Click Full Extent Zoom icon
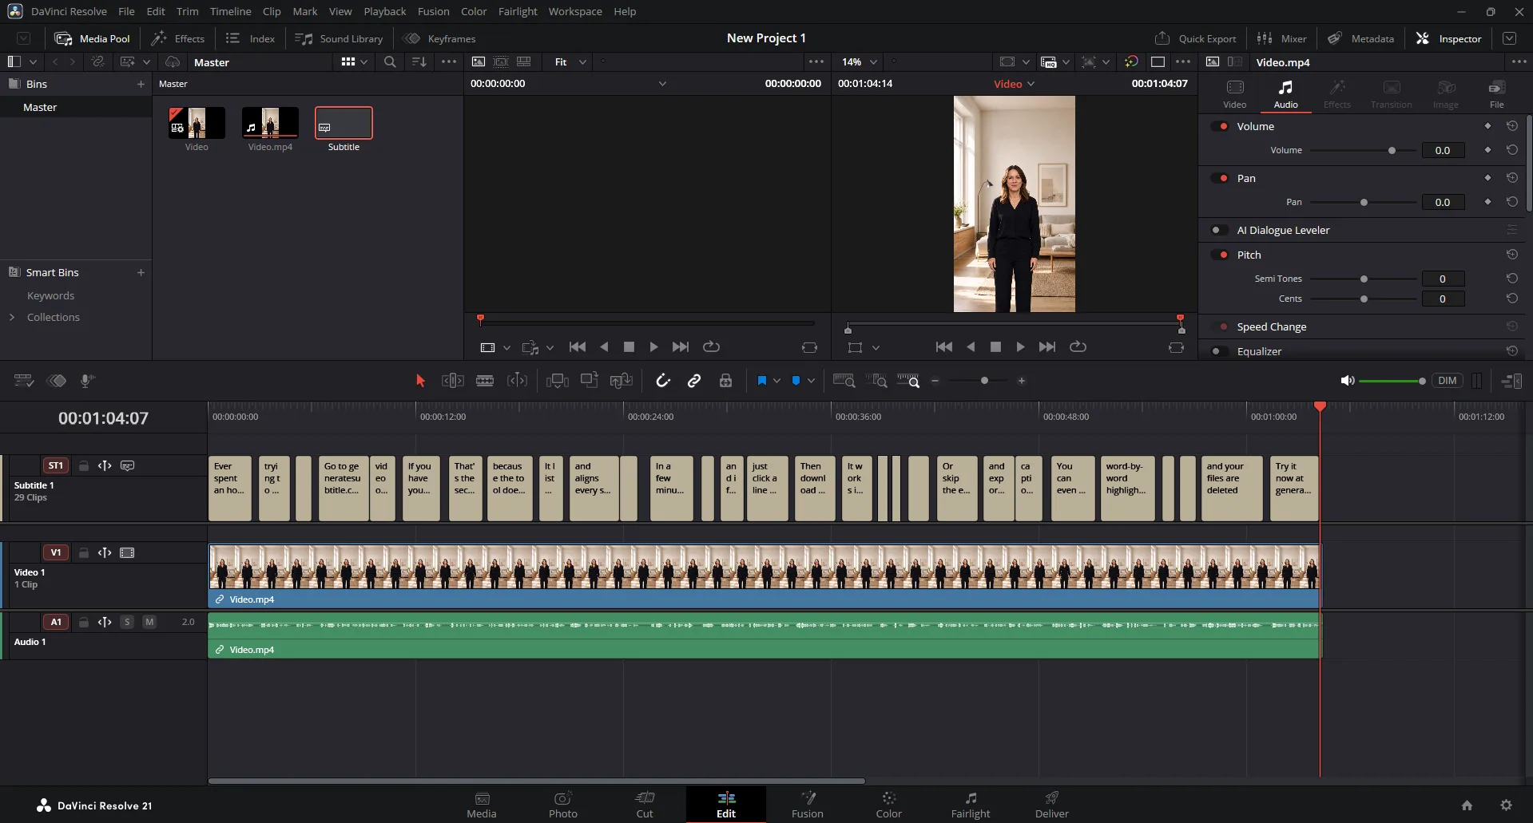 pos(844,381)
